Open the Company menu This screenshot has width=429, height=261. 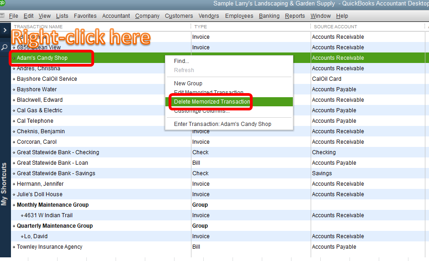pos(147,16)
